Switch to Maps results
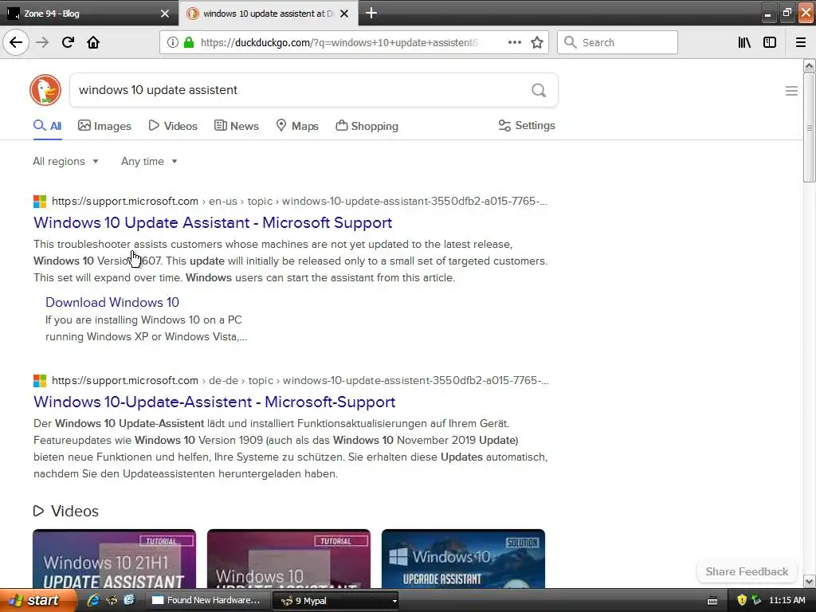Image resolution: width=816 pixels, height=612 pixels. (x=297, y=126)
